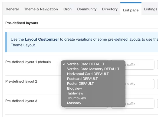Click the 'Pre-defined layout 1 (default)' label

[x=28, y=62]
